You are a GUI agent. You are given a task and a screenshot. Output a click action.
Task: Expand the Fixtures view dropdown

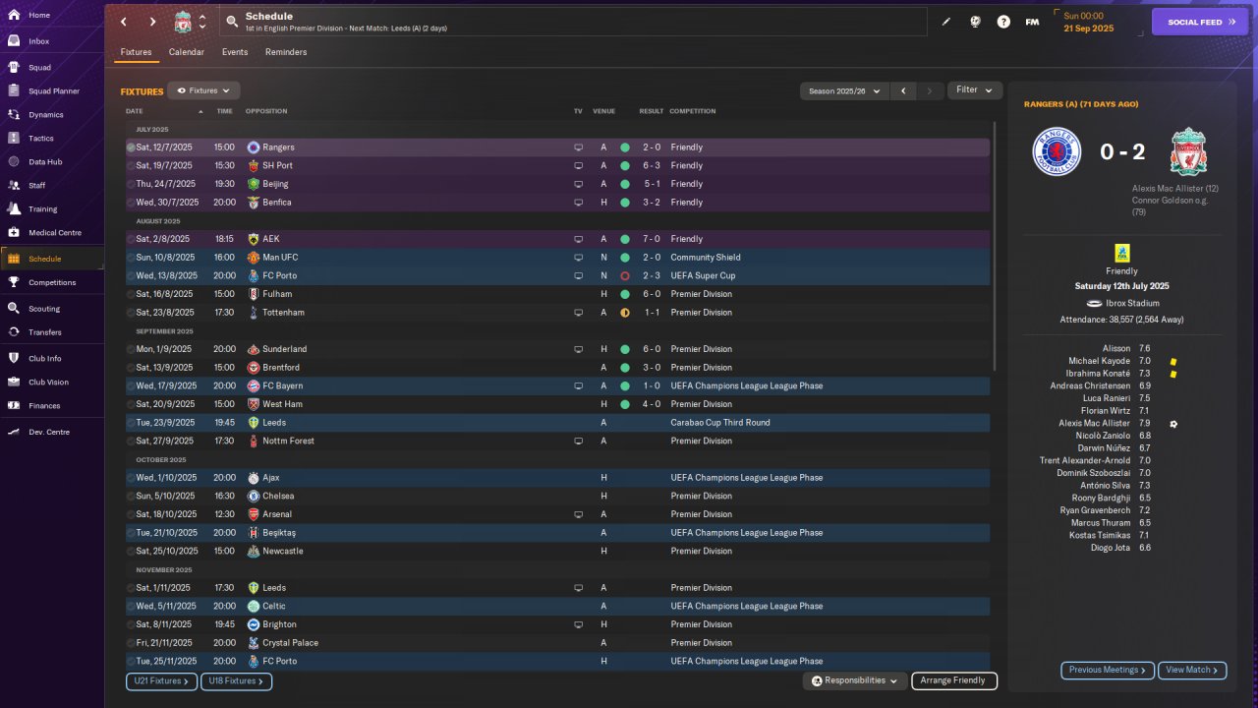[203, 90]
